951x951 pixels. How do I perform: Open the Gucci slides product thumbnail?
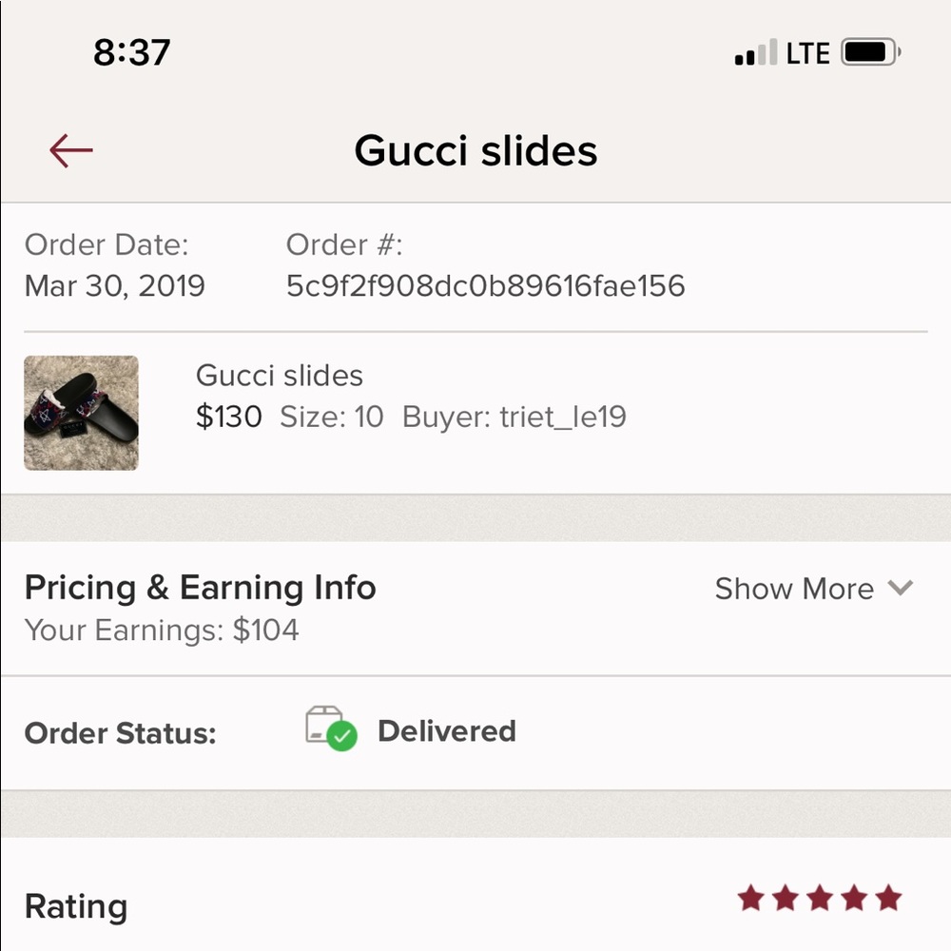pos(81,413)
